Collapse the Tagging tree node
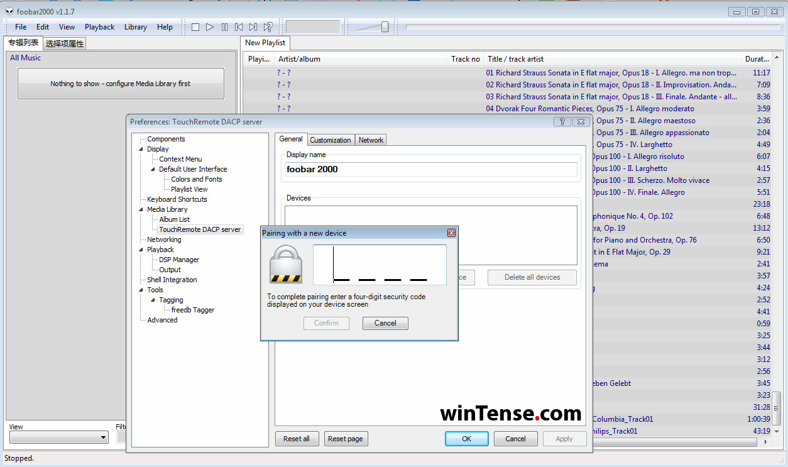This screenshot has width=788, height=467. [153, 300]
